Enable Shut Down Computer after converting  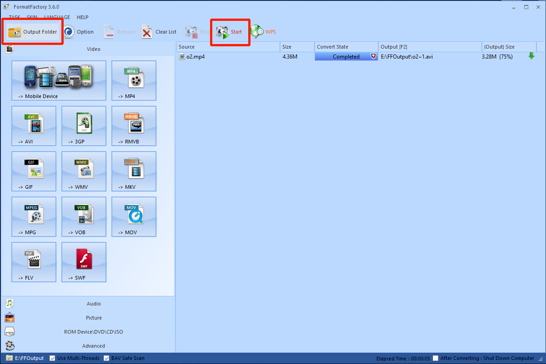(x=436, y=358)
